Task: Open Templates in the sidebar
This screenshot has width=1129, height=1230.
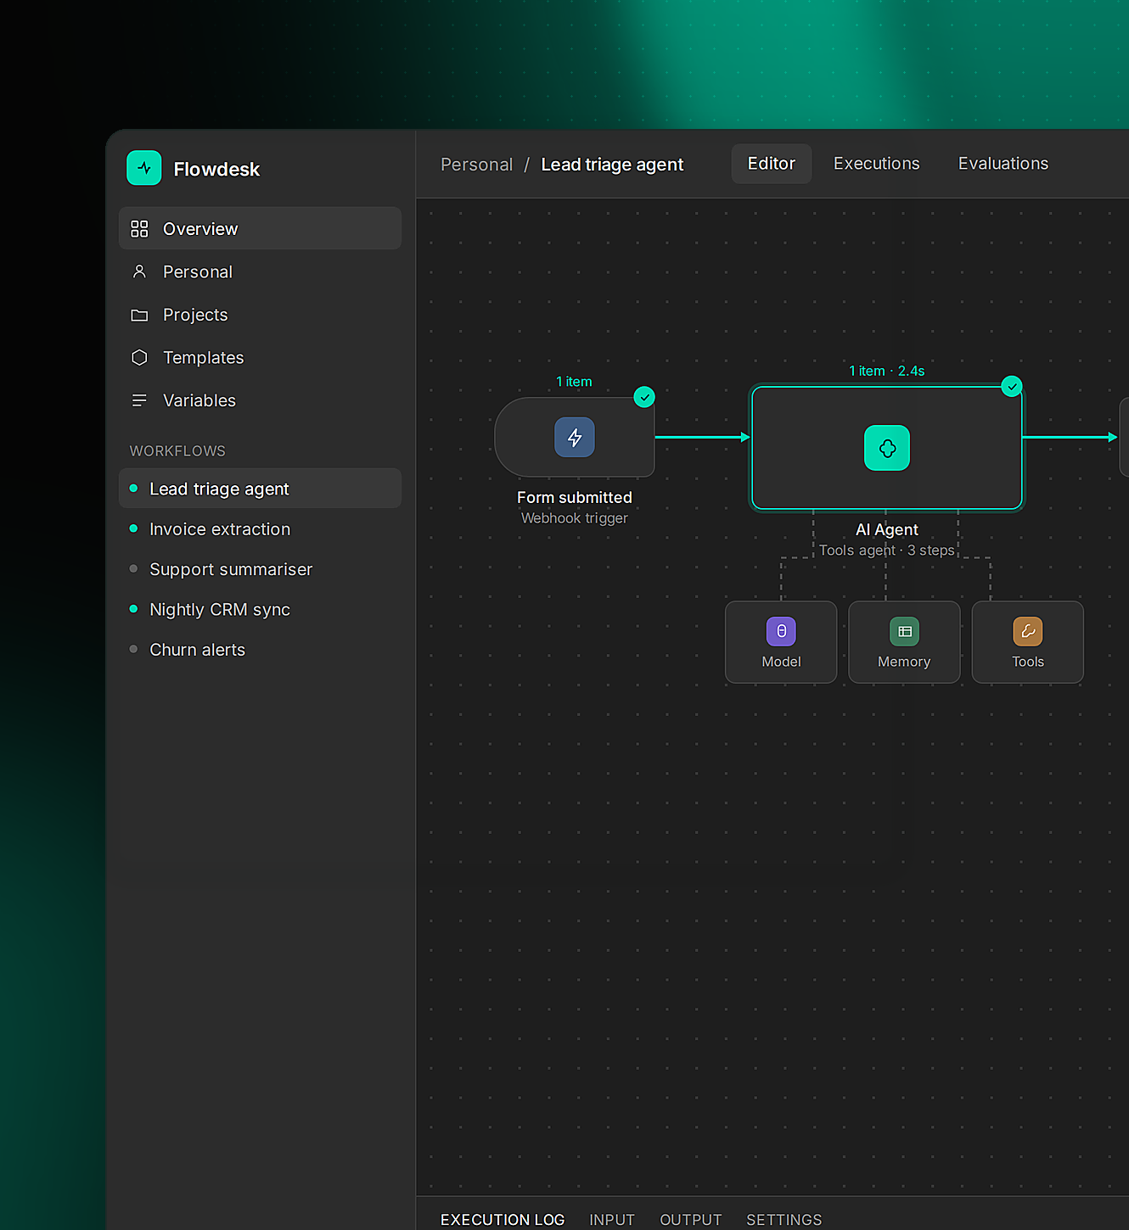Action: pyautogui.click(x=260, y=357)
